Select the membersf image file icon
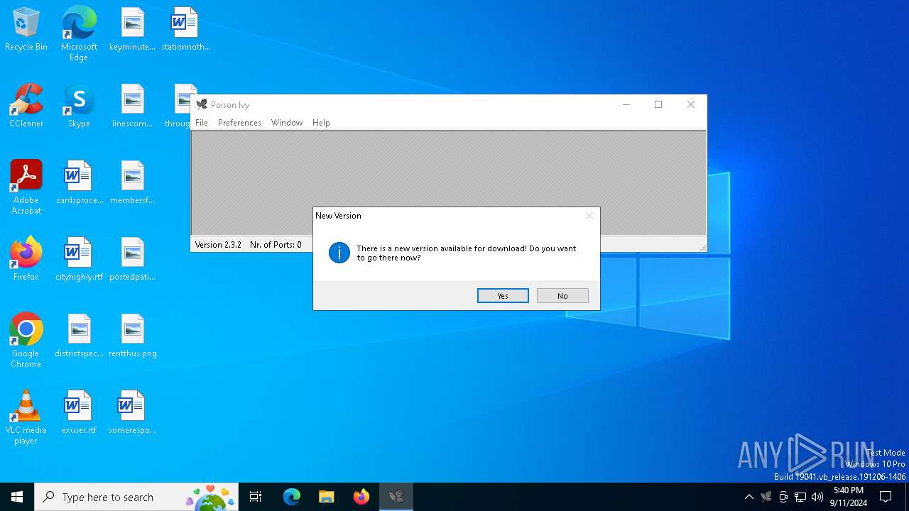Viewport: 909px width, 511px height. tap(132, 182)
